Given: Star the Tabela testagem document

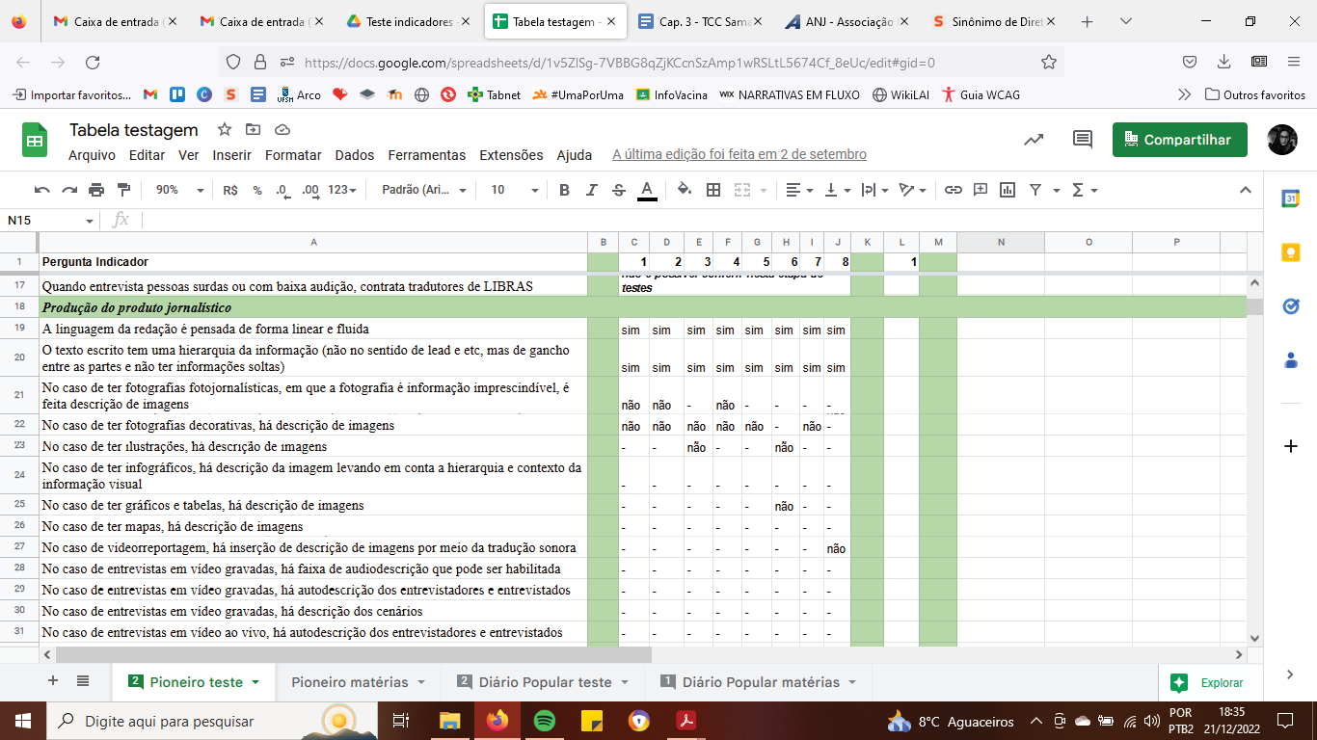Looking at the screenshot, I should tap(225, 130).
